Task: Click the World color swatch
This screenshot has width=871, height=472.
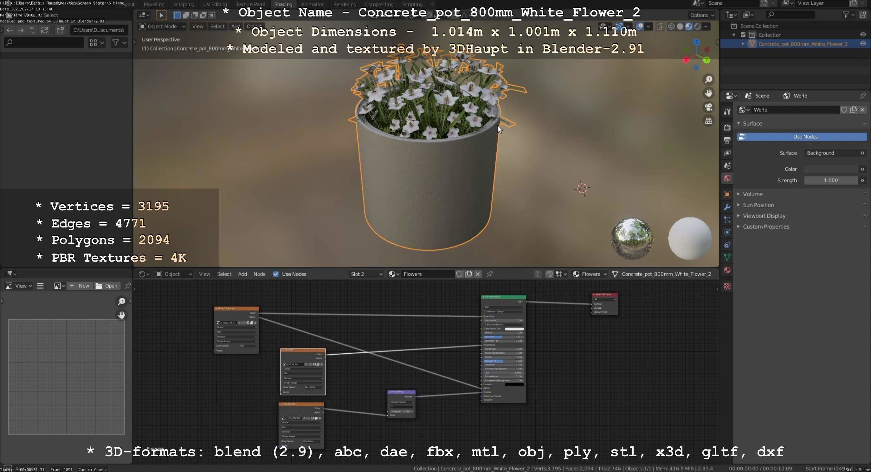Action: pos(831,169)
